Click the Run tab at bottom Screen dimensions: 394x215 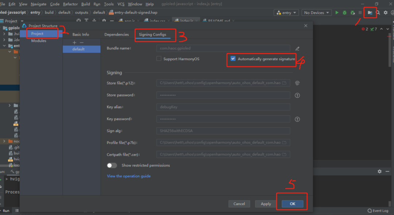tap(5, 211)
